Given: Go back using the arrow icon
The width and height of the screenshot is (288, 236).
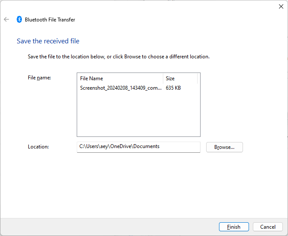Looking at the screenshot, I should pyautogui.click(x=6, y=19).
